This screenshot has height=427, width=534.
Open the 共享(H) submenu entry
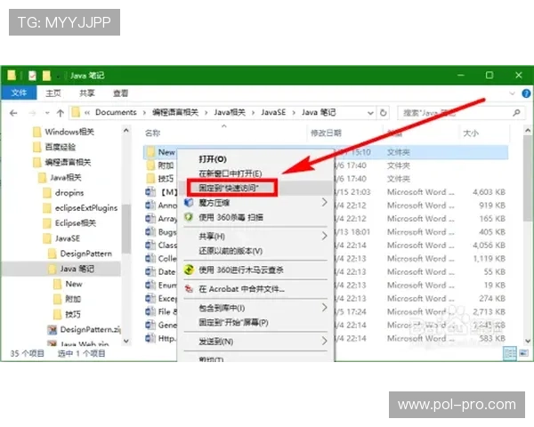[x=255, y=236]
